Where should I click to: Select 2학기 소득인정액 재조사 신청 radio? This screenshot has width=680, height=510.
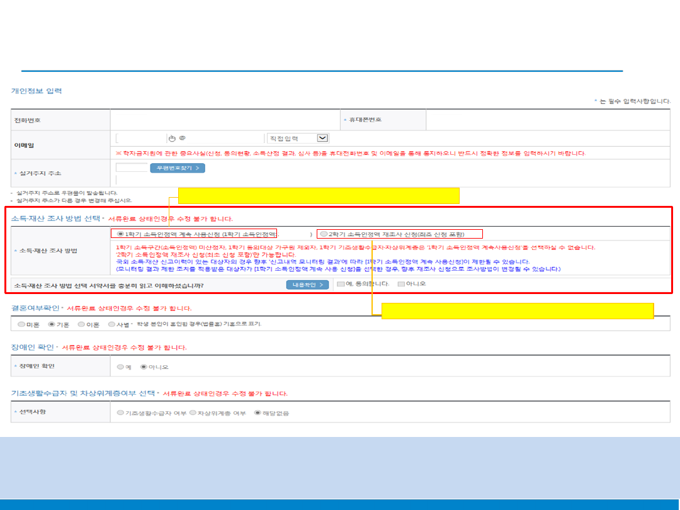pyautogui.click(x=324, y=234)
